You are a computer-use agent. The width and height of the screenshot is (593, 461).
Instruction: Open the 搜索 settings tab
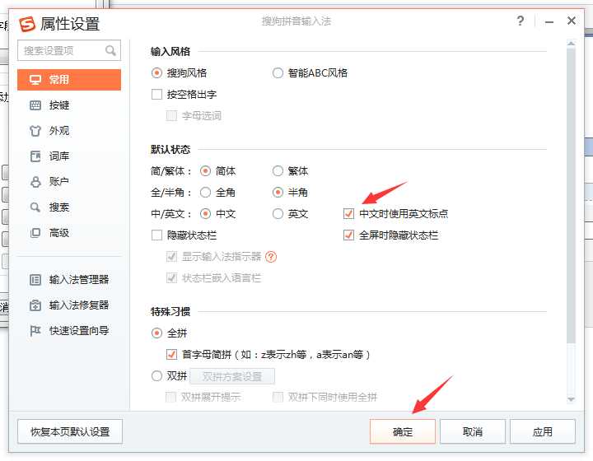(69, 207)
